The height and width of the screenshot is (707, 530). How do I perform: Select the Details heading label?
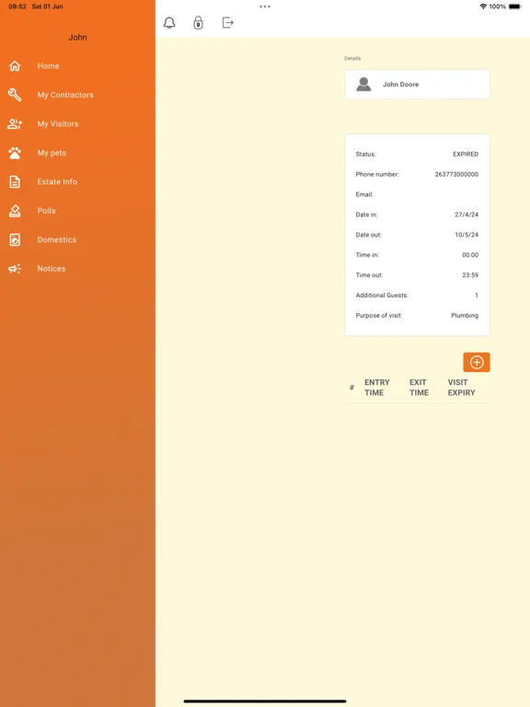click(352, 58)
